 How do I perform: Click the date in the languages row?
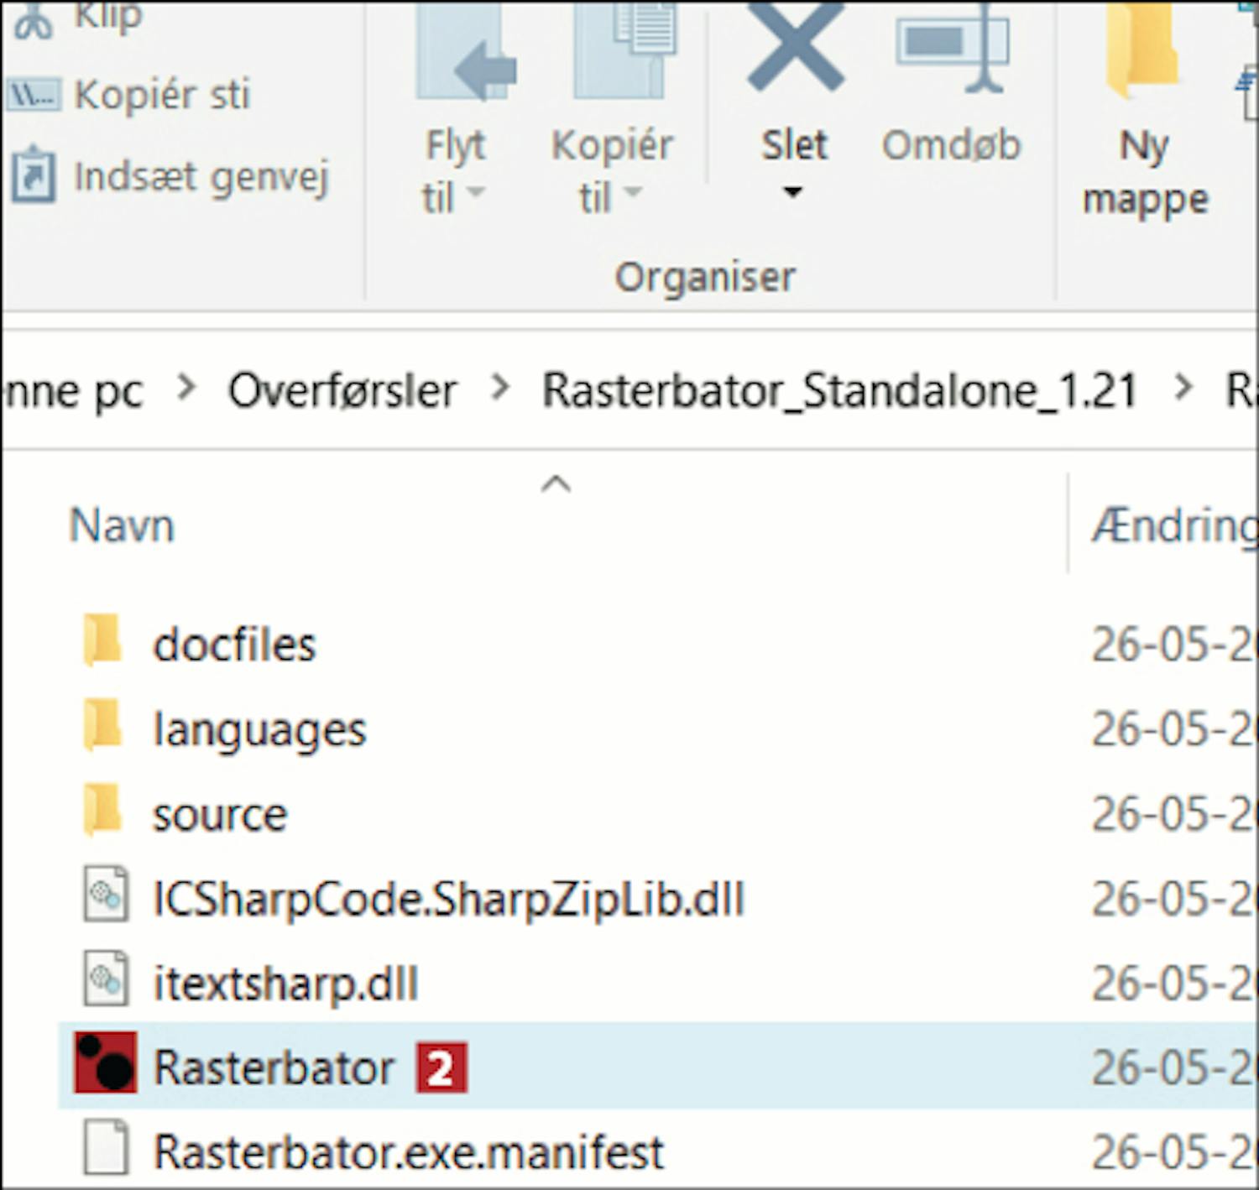coord(1173,729)
